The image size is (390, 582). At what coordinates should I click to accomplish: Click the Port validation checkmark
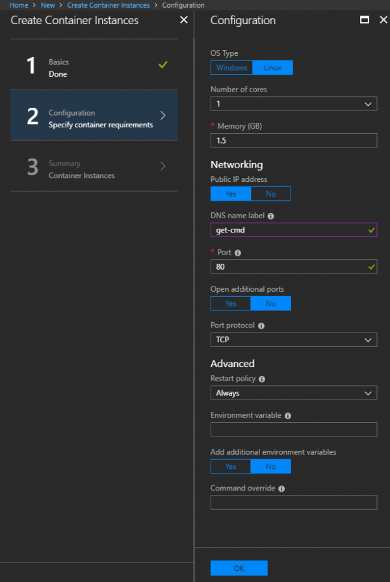pos(371,267)
